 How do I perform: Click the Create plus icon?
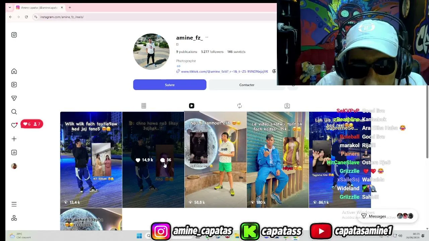(14, 139)
